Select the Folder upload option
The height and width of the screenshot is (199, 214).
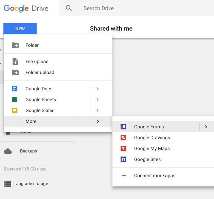(x=58, y=72)
